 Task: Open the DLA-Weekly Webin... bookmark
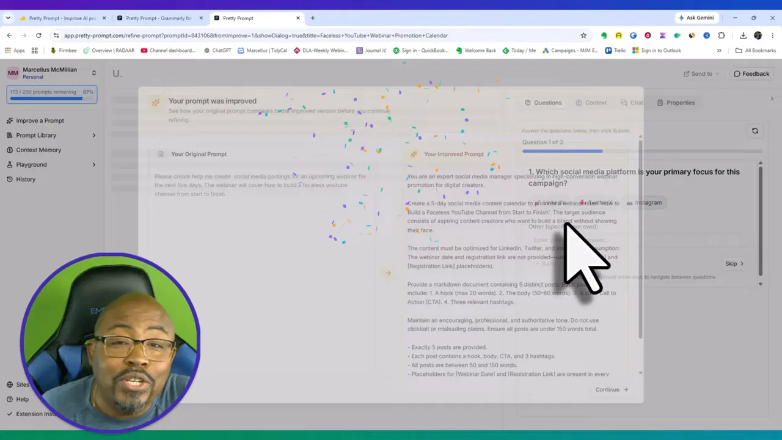[321, 51]
